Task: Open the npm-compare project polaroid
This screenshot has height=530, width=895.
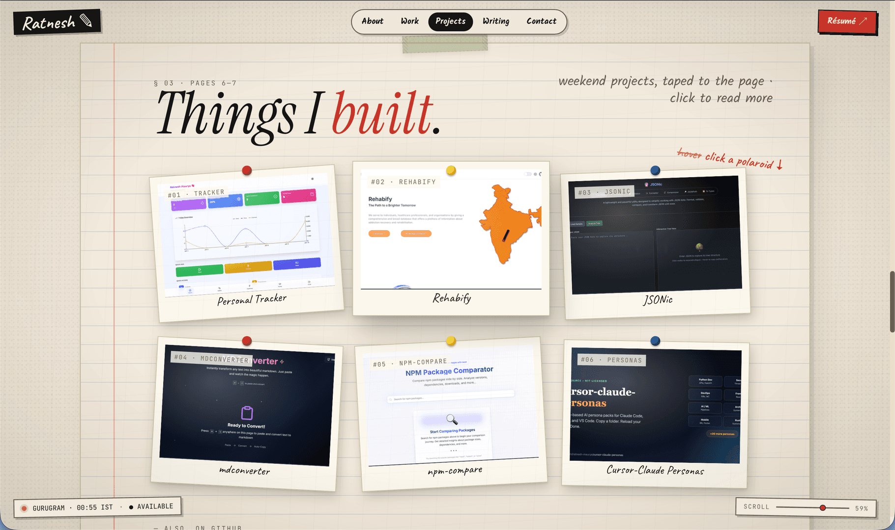Action: [x=451, y=414]
